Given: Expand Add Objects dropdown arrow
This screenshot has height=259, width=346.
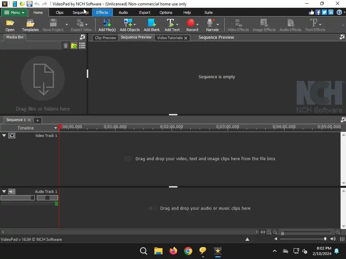Looking at the screenshot, I should click(134, 24).
